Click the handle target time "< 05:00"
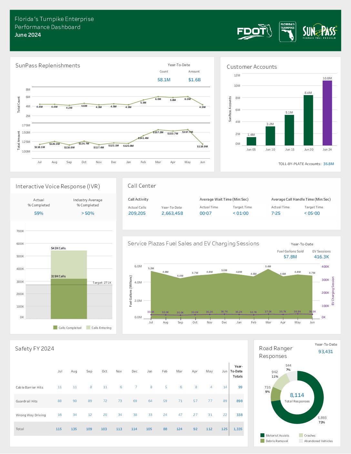Screen dimensions: 351x454 coord(312,213)
